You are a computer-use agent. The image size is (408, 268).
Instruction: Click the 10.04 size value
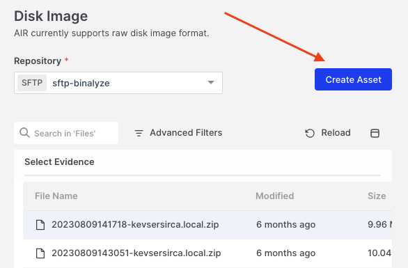pyautogui.click(x=379, y=253)
